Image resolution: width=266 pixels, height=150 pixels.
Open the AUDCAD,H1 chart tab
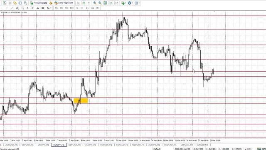(x=170, y=145)
